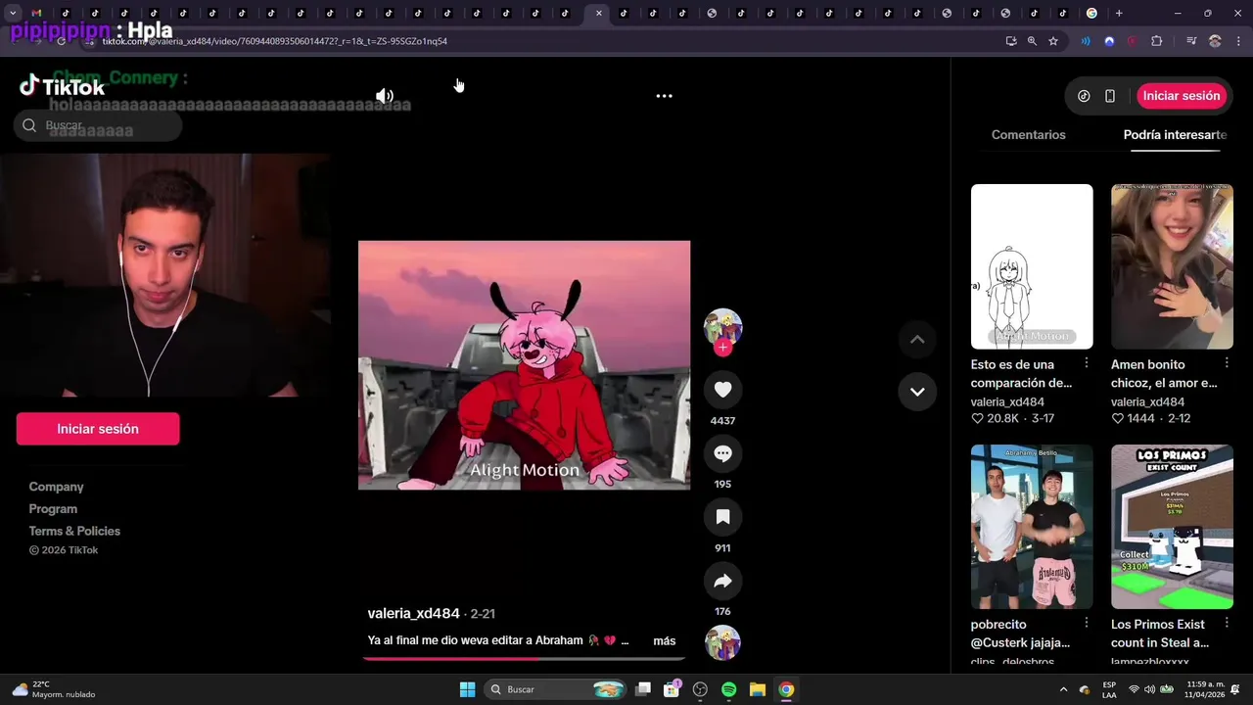Share the video using the arrow icon
This screenshot has height=705, width=1253.
722,581
